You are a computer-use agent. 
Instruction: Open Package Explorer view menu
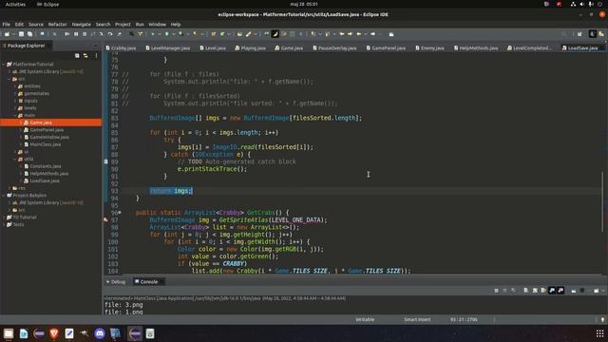[x=96, y=56]
